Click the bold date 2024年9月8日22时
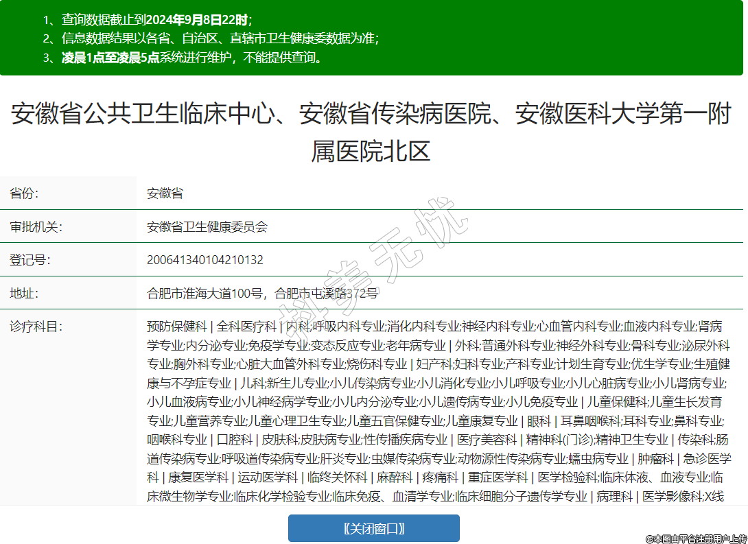Screen dimensions: 748x544 (197, 20)
